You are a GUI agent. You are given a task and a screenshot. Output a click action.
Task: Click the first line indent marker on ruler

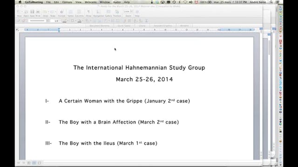[x=59, y=29]
